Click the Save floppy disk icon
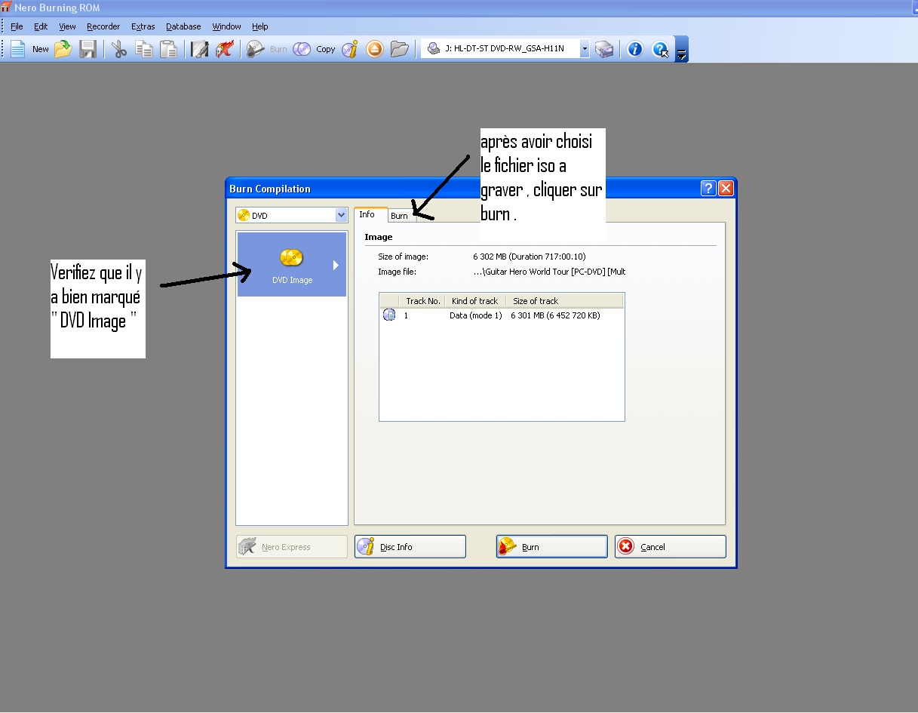918x713 pixels. [x=88, y=49]
